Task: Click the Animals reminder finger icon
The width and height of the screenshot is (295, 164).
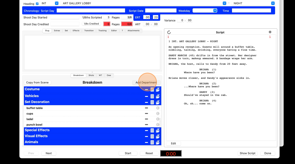Action: 158,142
